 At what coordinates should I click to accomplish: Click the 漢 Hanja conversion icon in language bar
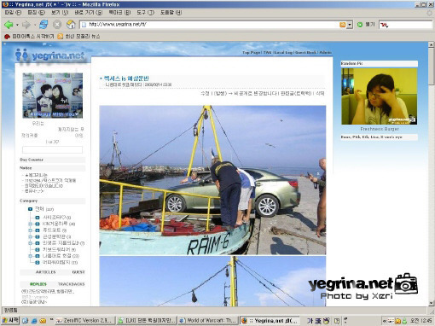(x=318, y=321)
